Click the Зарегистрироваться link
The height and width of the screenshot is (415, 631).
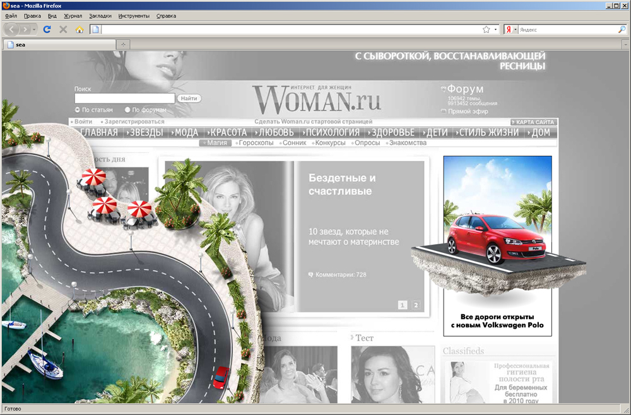pos(134,122)
